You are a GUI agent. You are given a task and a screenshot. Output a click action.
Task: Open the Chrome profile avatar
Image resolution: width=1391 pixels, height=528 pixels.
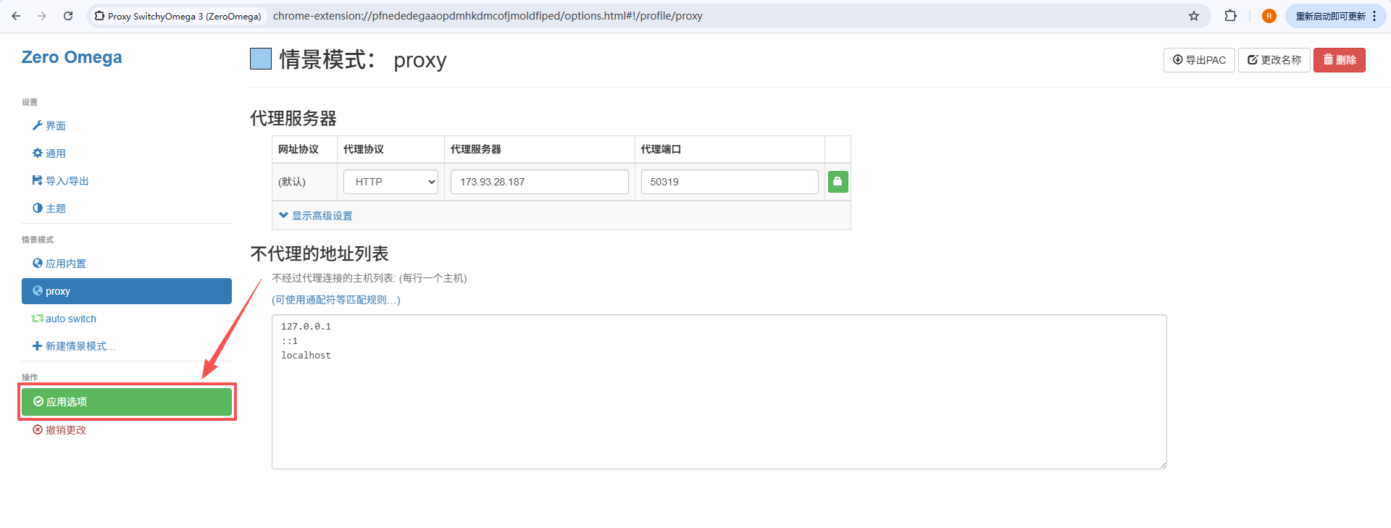click(1269, 16)
